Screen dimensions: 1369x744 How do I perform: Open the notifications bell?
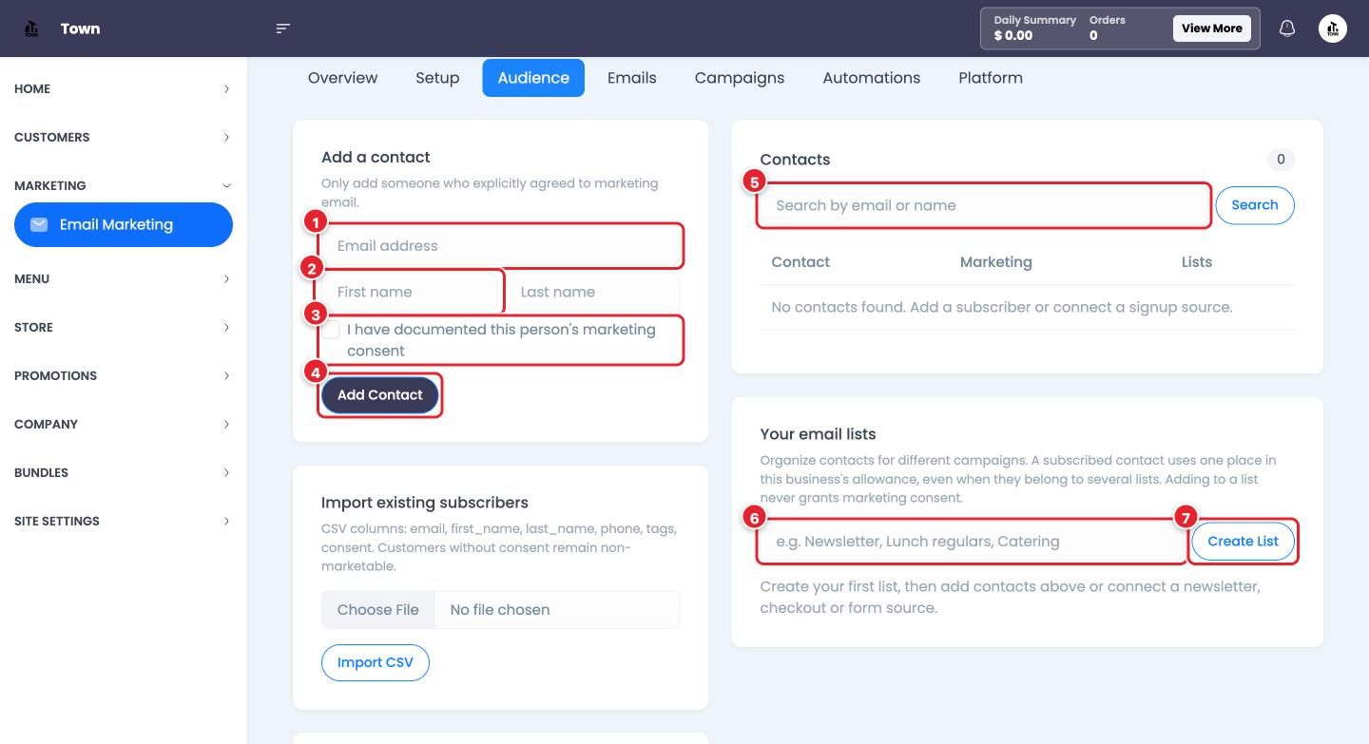1287,29
